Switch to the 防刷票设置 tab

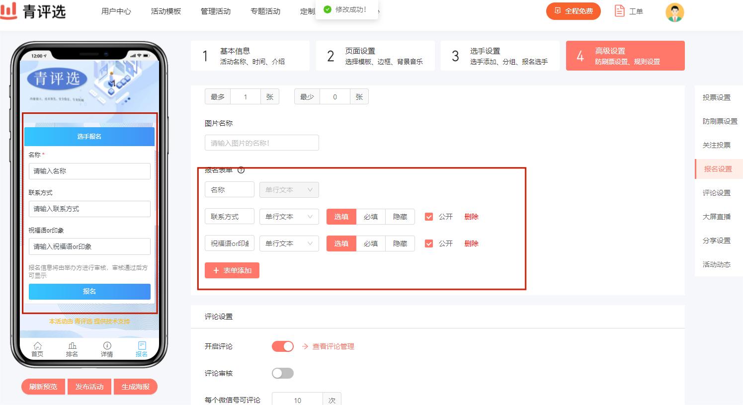click(x=720, y=121)
